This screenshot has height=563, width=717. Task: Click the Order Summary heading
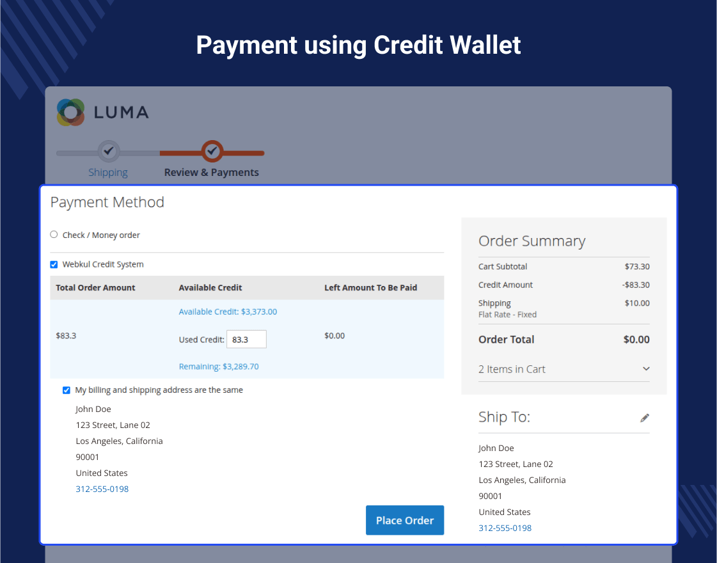click(x=532, y=241)
